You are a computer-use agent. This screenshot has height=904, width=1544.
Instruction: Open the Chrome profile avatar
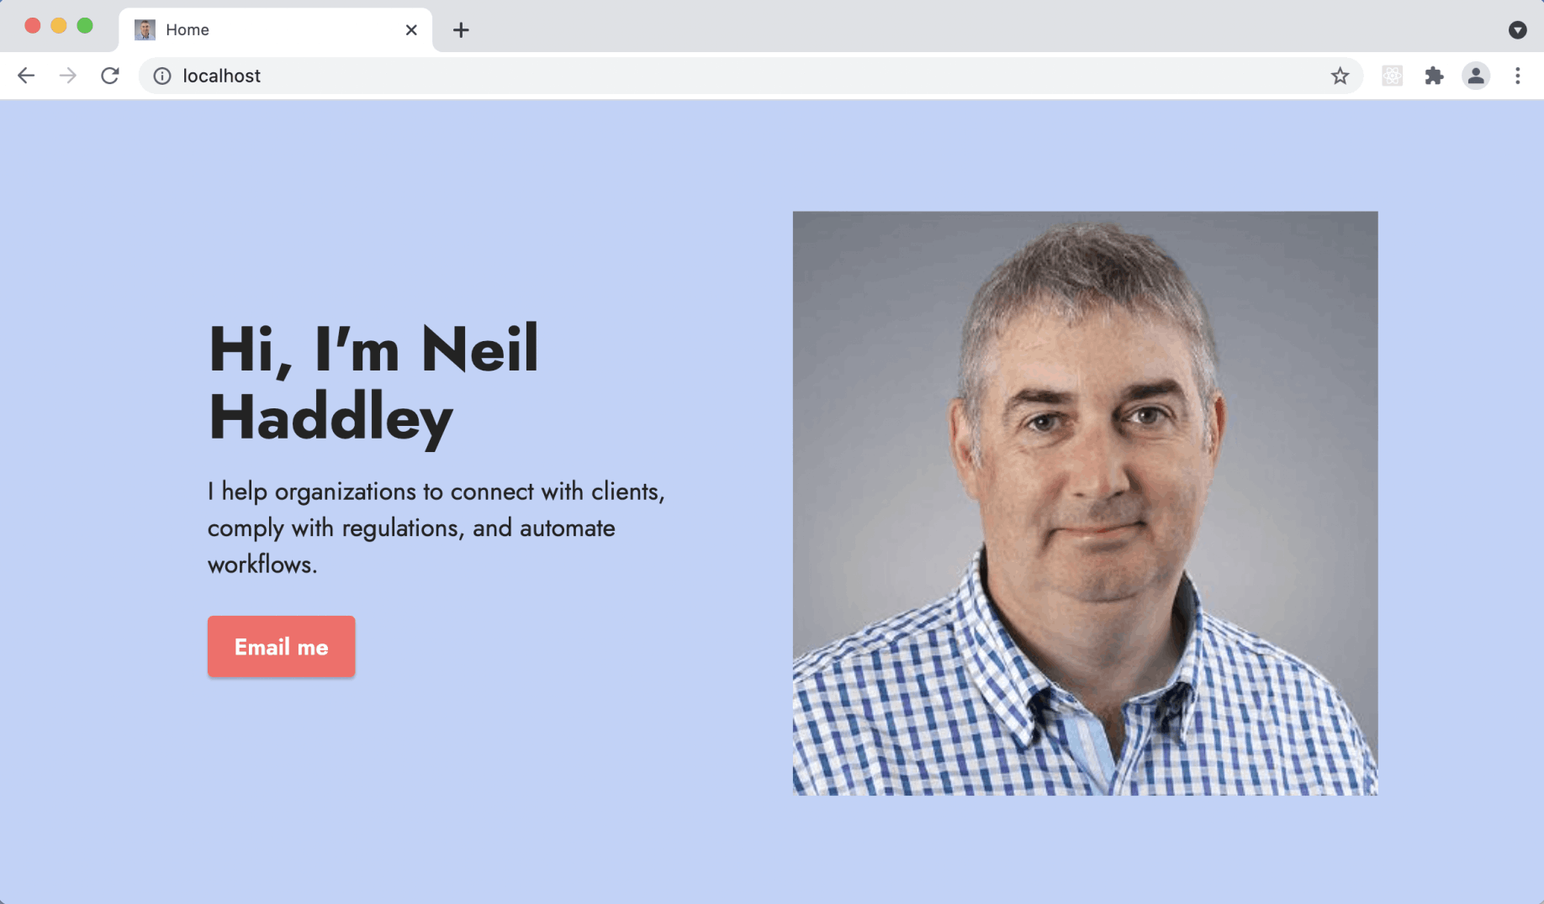point(1476,76)
